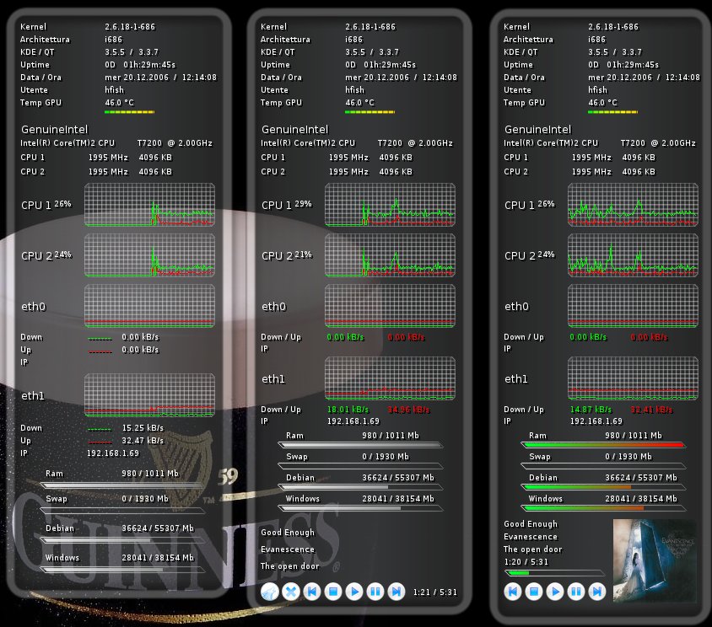Start playback with middle panel play button

point(354,592)
